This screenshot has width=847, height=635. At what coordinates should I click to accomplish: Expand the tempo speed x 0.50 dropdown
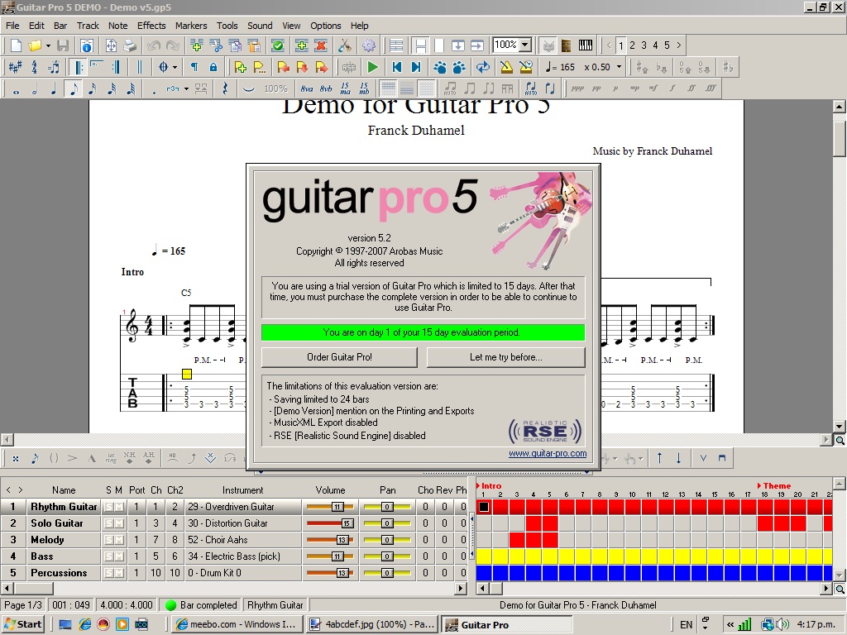click(x=619, y=67)
